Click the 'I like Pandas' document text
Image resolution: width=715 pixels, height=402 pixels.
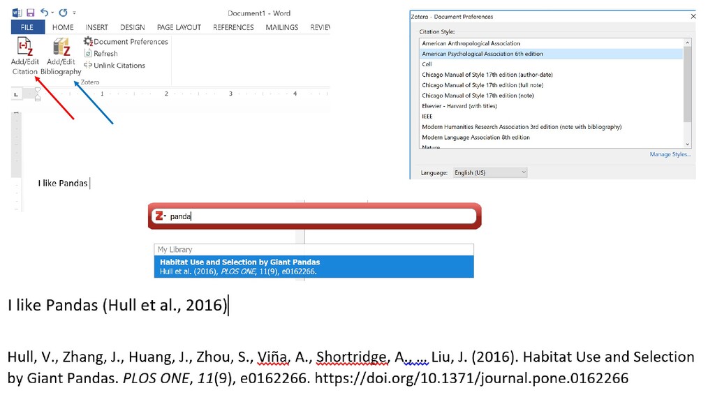pyautogui.click(x=62, y=184)
